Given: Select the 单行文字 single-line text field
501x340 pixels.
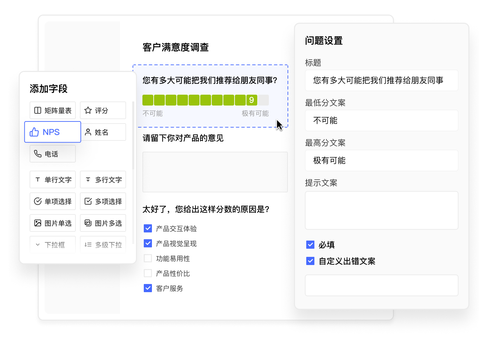Looking at the screenshot, I should pyautogui.click(x=52, y=180).
